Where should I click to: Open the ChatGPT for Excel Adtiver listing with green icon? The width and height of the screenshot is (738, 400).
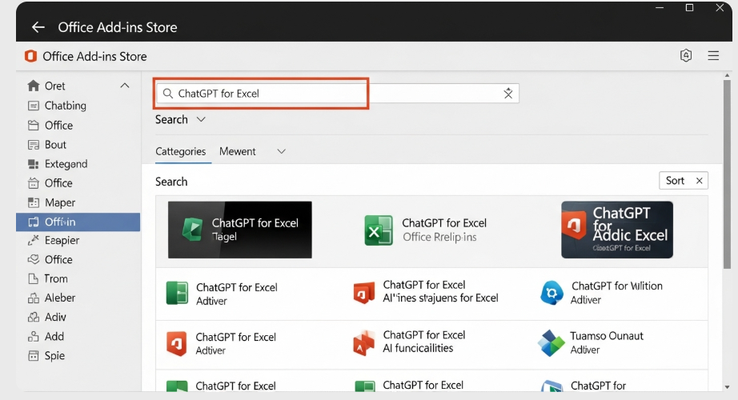point(223,294)
